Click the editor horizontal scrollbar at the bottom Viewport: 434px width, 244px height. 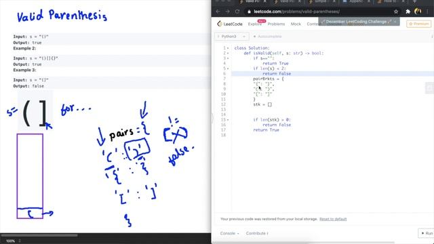point(303,243)
